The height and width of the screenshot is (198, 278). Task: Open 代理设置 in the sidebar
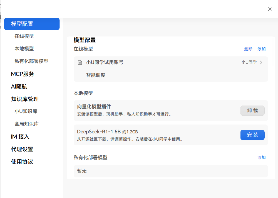pyautogui.click(x=22, y=149)
